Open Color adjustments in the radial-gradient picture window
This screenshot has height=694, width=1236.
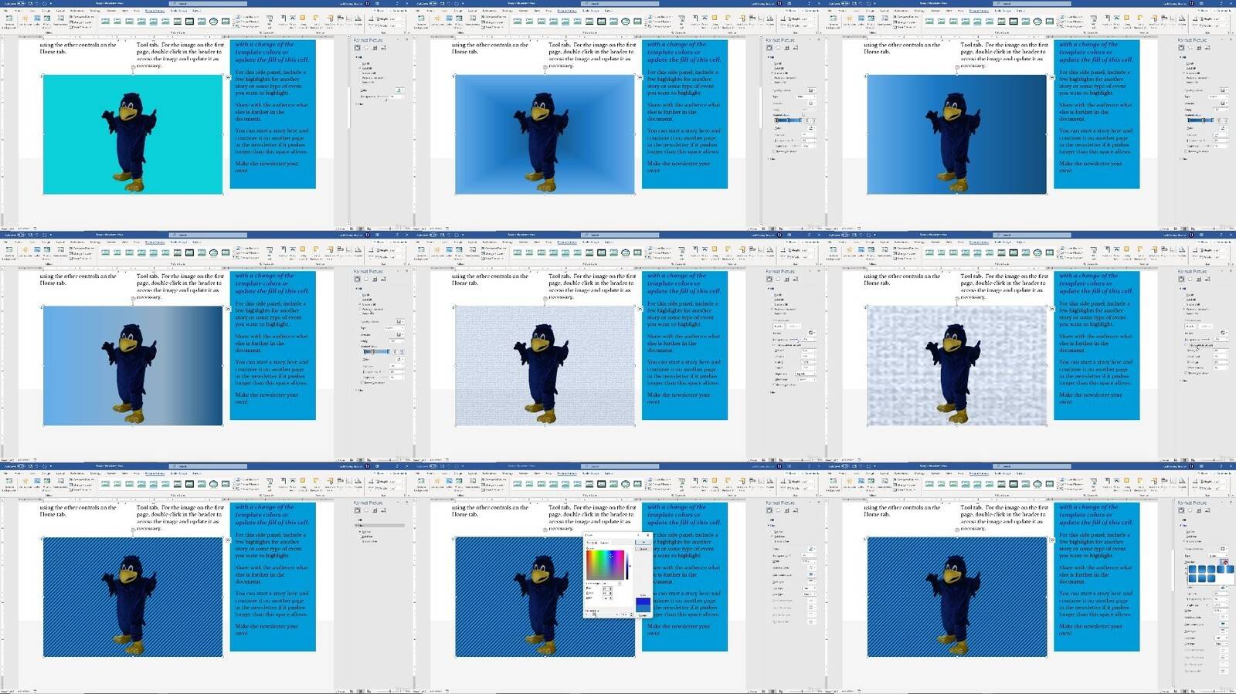(450, 22)
